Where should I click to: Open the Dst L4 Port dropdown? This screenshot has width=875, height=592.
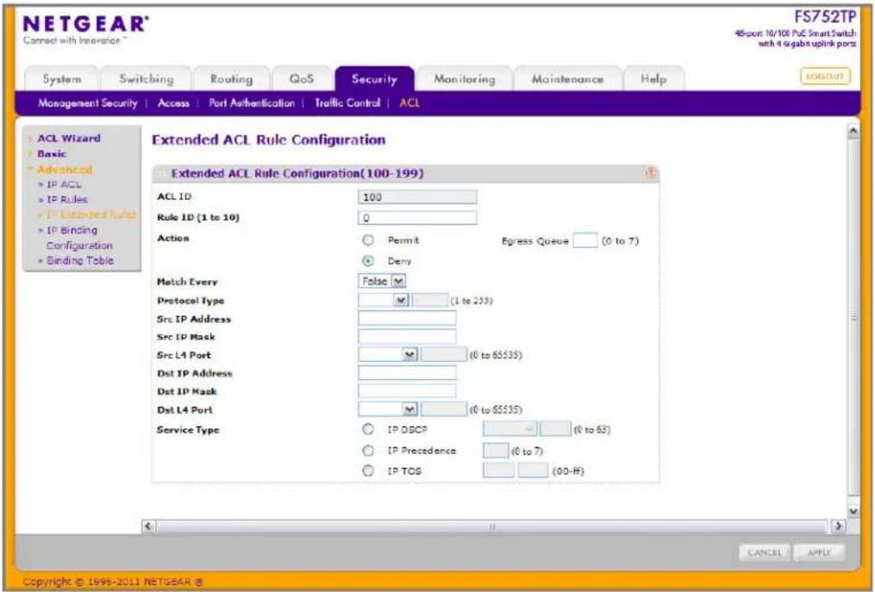(388, 409)
